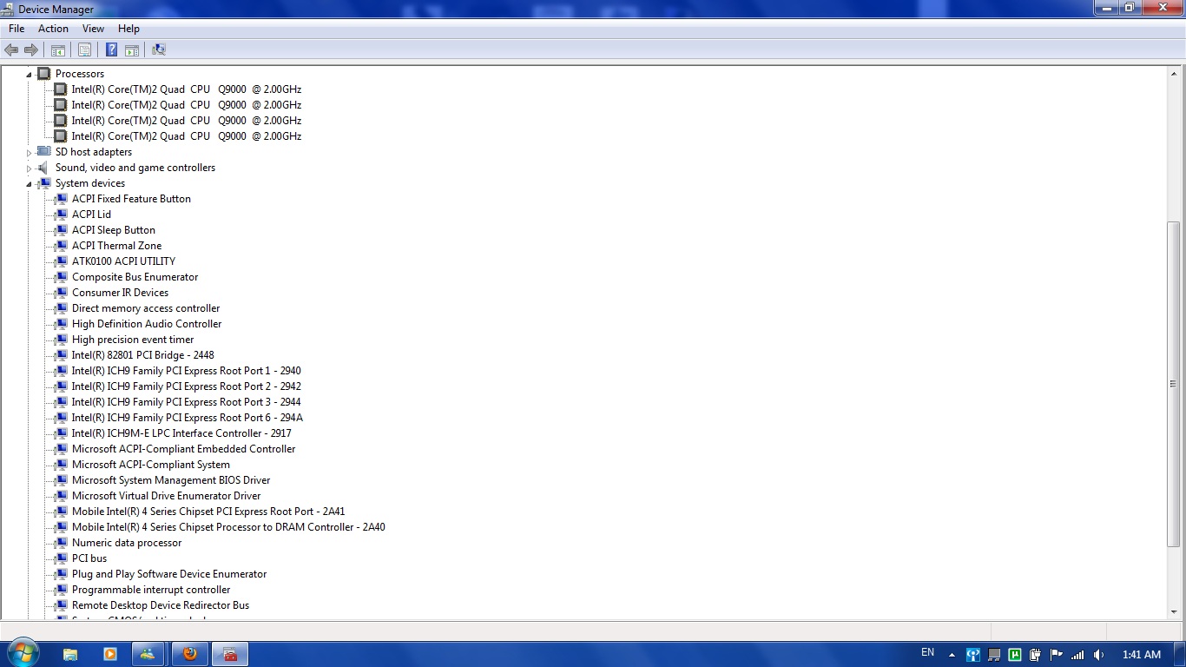The image size is (1186, 667).
Task: Click the Microsoft System Management BIOS Driver icon
Action: pos(61,480)
